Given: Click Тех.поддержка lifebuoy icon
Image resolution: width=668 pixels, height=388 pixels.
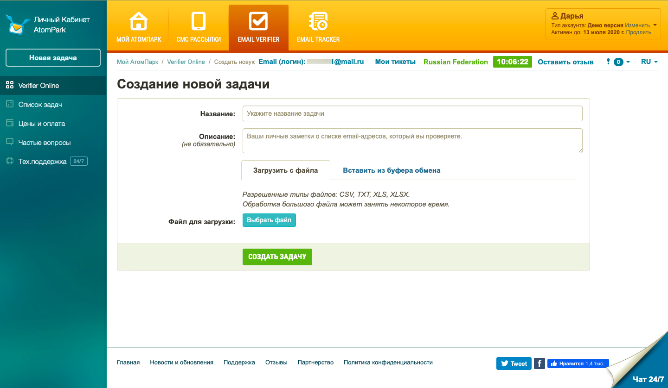Looking at the screenshot, I should (x=10, y=161).
